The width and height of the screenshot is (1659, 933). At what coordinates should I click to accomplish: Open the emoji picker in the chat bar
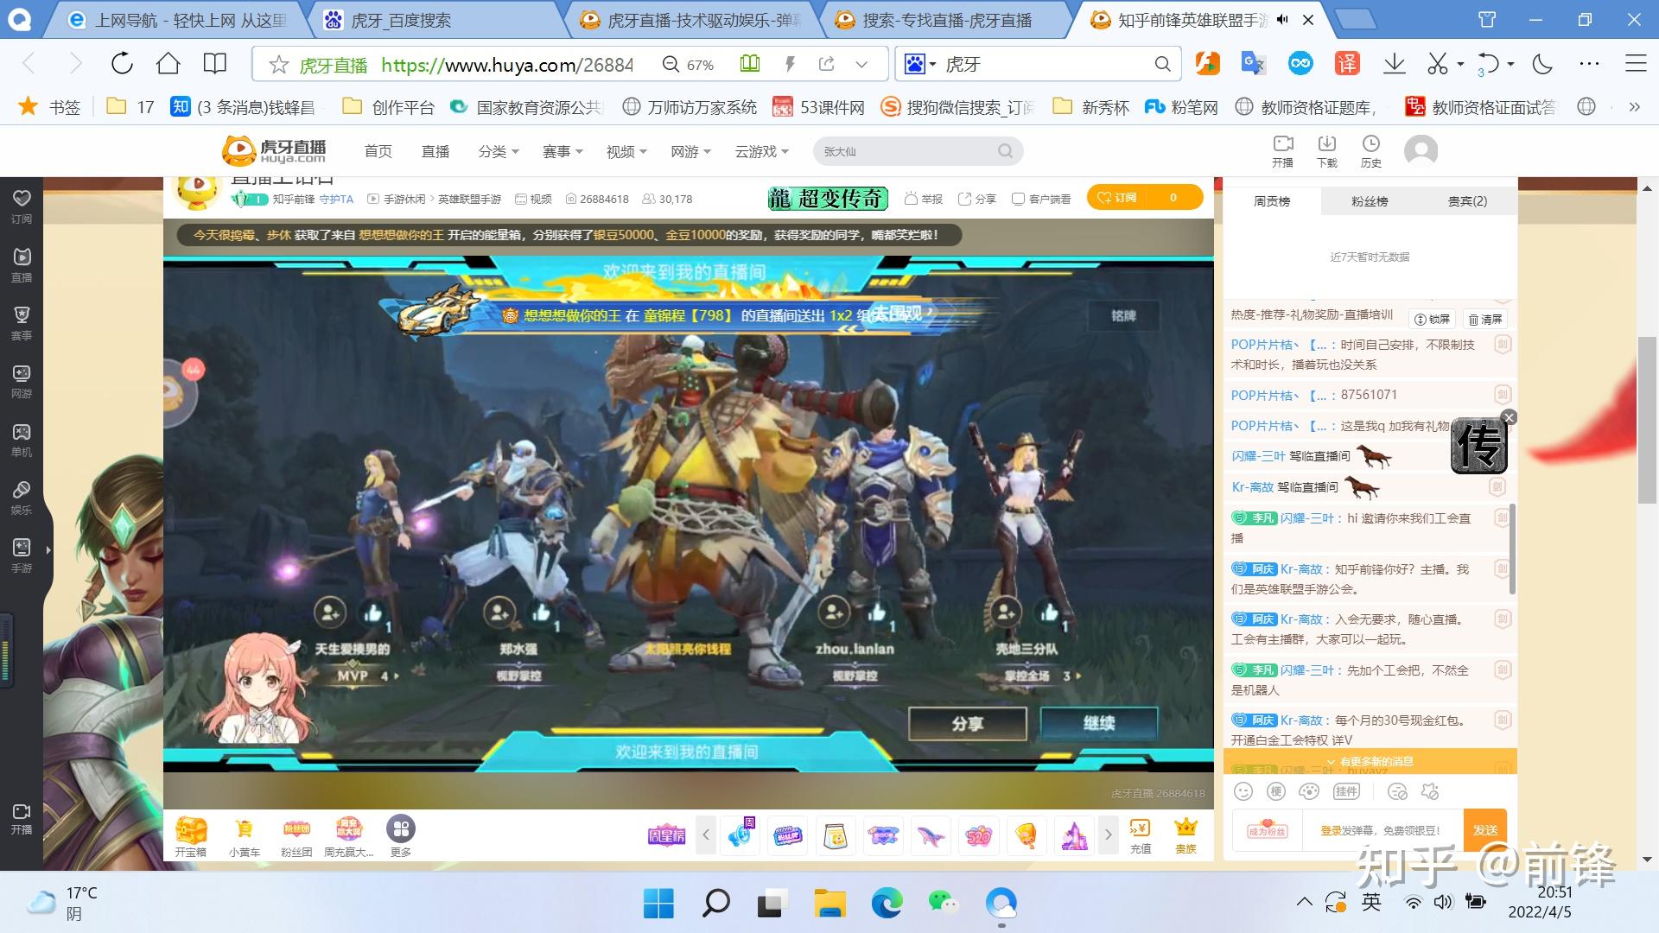tap(1243, 791)
